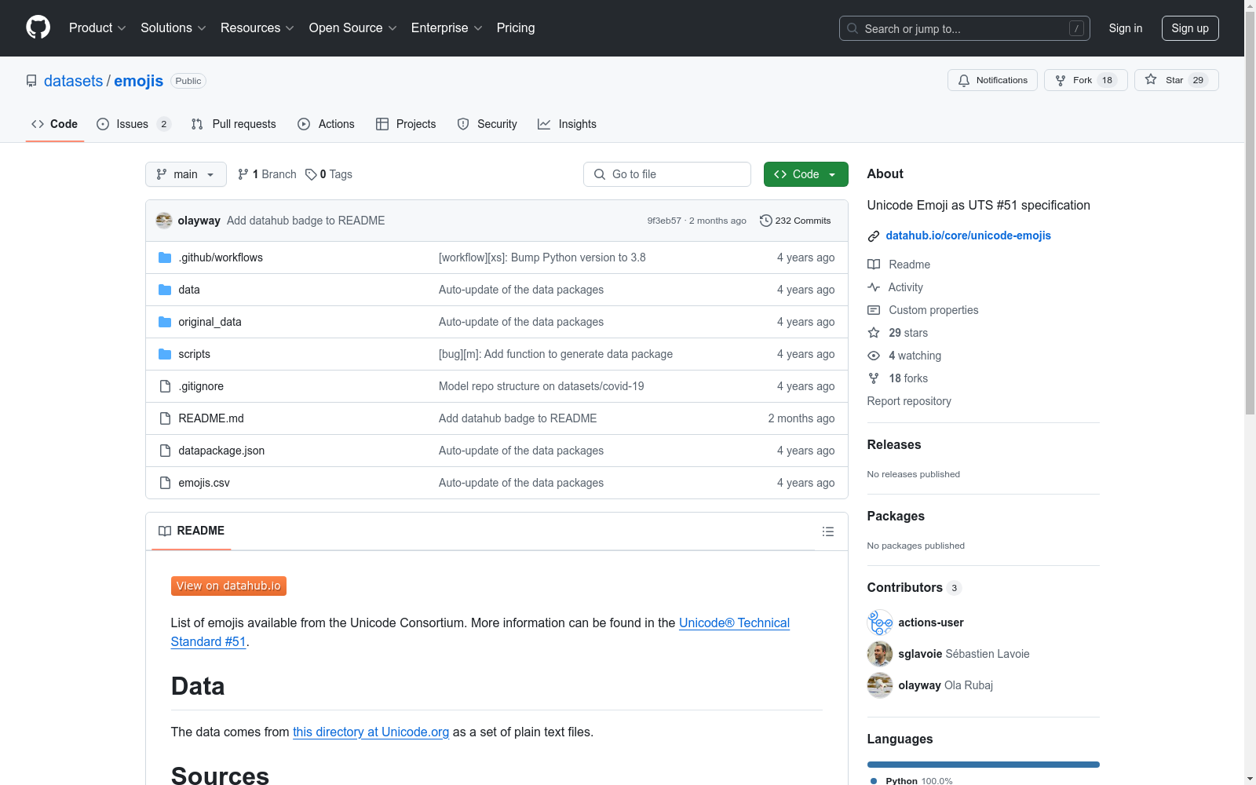Switch to the Security tab
1256x785 pixels.
pyautogui.click(x=487, y=124)
